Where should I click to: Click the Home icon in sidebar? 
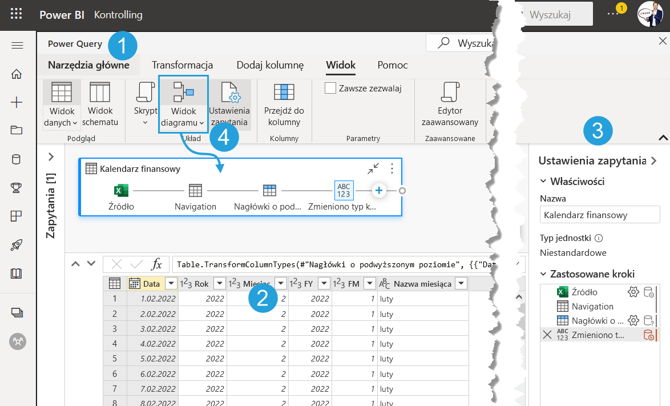point(17,74)
